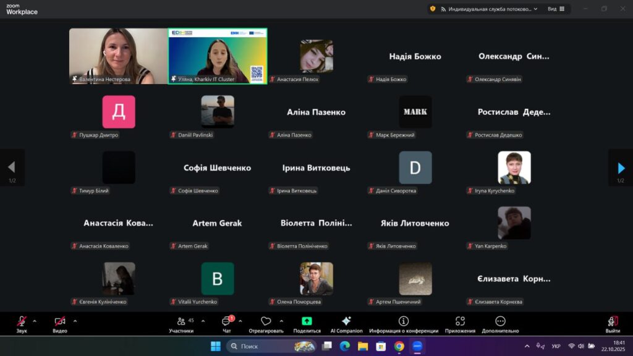Expand audio options arrow next to Звук
The image size is (633, 356).
pyautogui.click(x=35, y=321)
